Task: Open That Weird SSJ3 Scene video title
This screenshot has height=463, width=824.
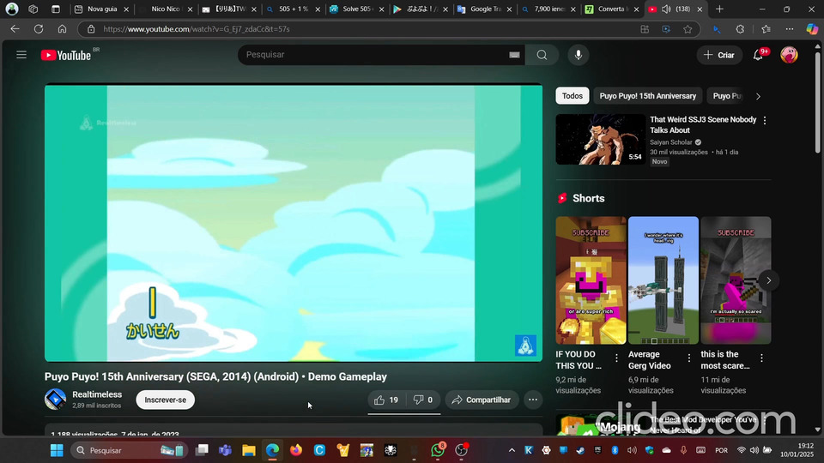Action: click(x=703, y=125)
